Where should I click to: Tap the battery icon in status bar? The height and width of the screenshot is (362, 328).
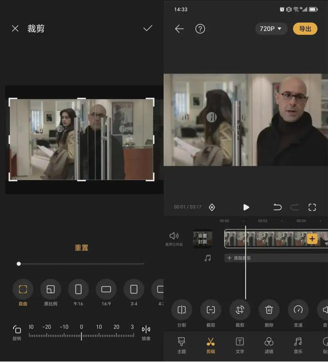click(313, 9)
